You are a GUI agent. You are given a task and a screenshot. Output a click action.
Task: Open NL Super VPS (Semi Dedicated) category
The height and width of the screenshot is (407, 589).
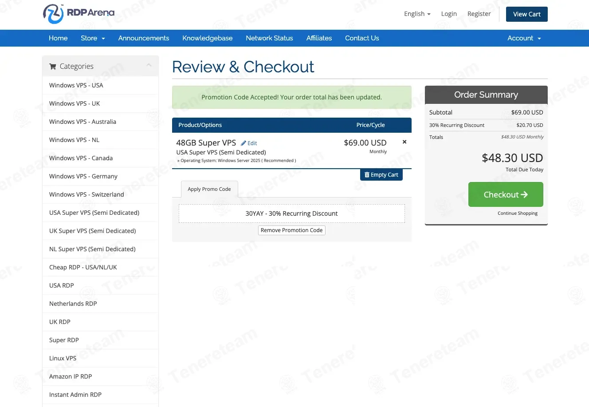point(100,249)
